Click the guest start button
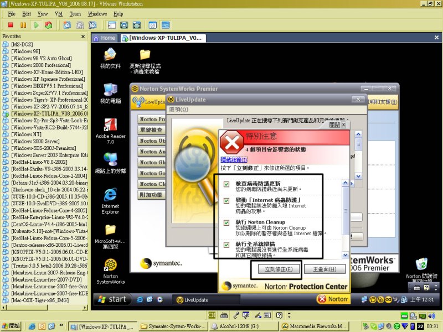The width and height of the screenshot is (443, 332). (x=112, y=299)
